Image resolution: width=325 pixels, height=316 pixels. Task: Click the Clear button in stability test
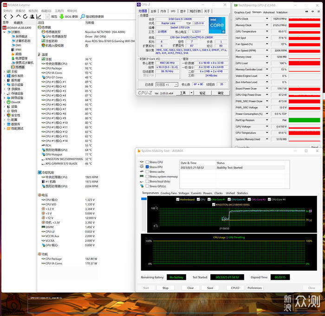190,288
